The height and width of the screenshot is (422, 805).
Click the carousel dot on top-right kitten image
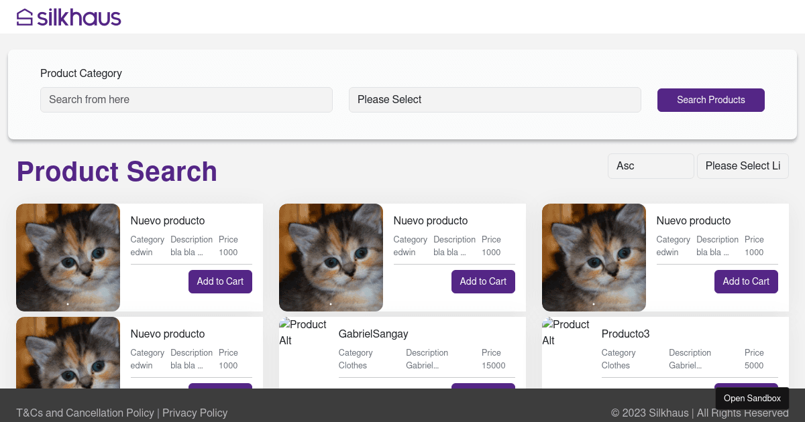[x=594, y=303]
